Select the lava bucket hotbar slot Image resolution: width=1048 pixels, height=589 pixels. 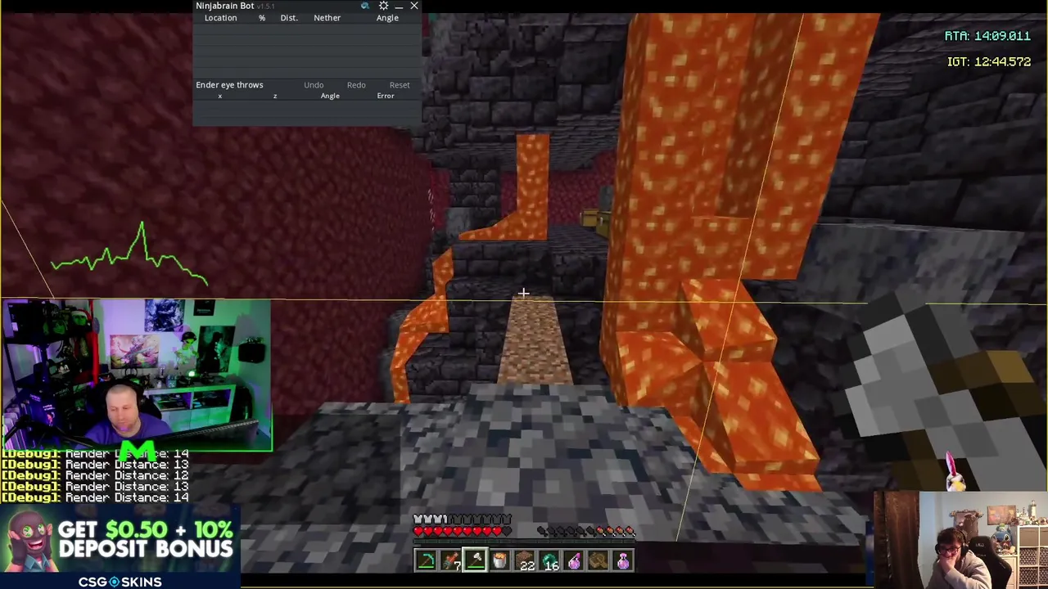(x=499, y=561)
